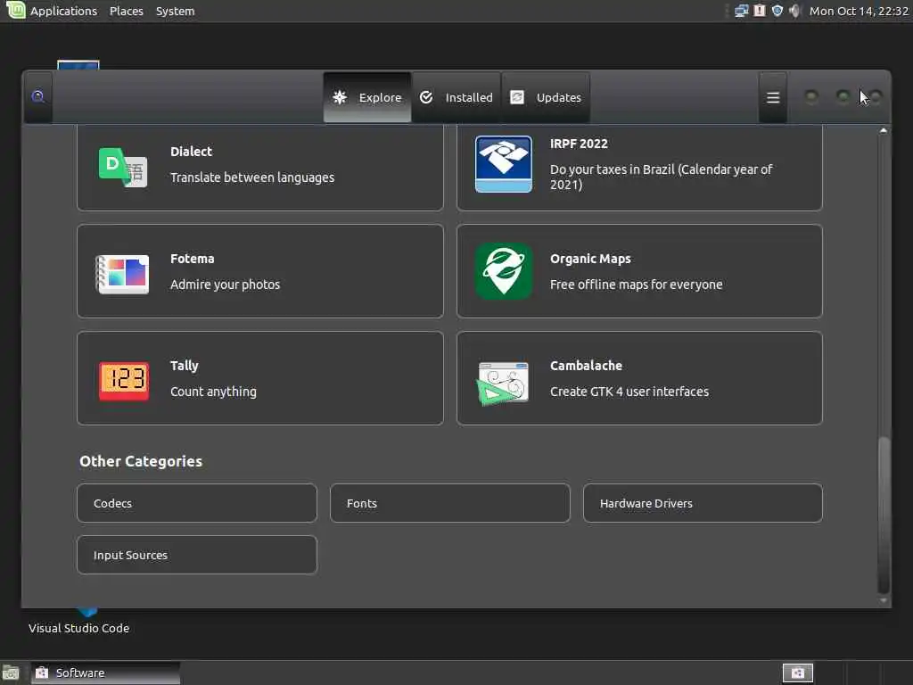
Task: Click the Linux Mint logo in panel
Action: click(x=15, y=10)
